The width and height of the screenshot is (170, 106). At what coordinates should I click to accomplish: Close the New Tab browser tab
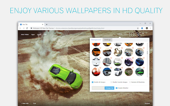tap(42, 24)
